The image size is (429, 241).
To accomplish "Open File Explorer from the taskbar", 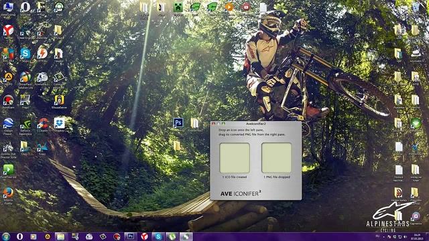I will tap(61, 236).
